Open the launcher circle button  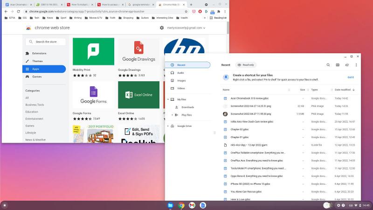[x=5, y=205]
